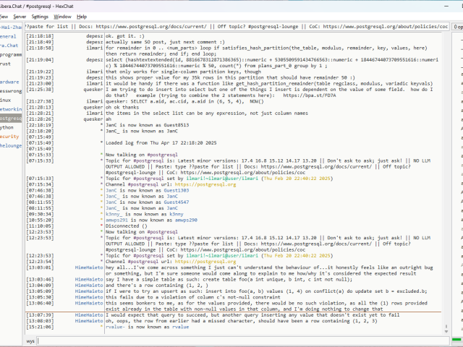
Task: Open the Window menu
Action: 63,16
